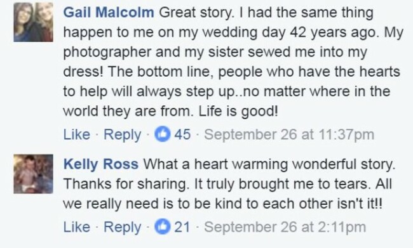View the 45 reactions on Gail's comment
Screen dimensions: 413x248
(x=182, y=134)
